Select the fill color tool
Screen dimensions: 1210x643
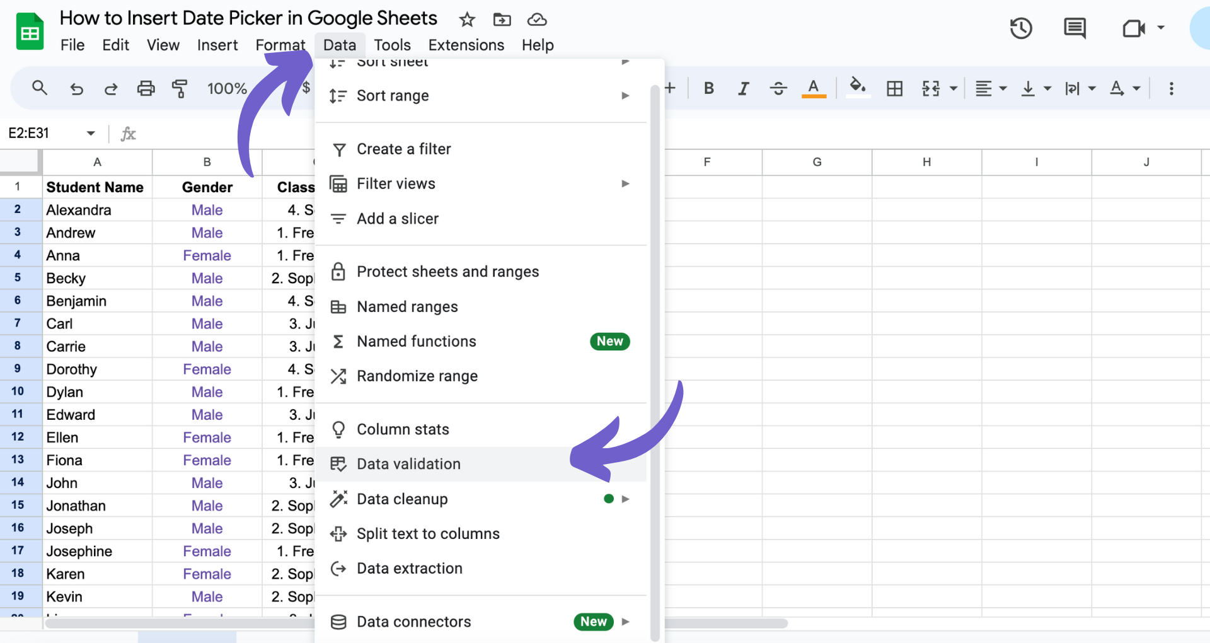[857, 88]
